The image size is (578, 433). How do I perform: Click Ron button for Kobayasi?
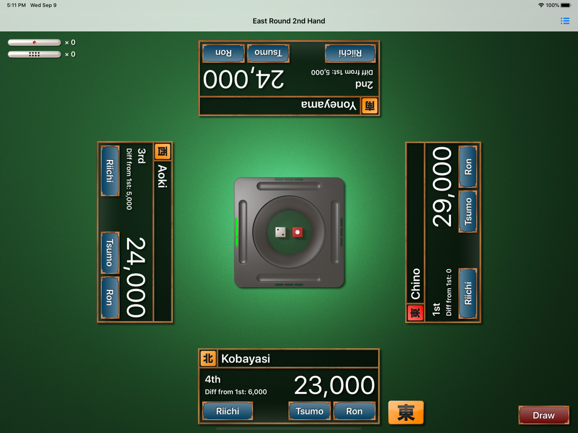pyautogui.click(x=354, y=411)
